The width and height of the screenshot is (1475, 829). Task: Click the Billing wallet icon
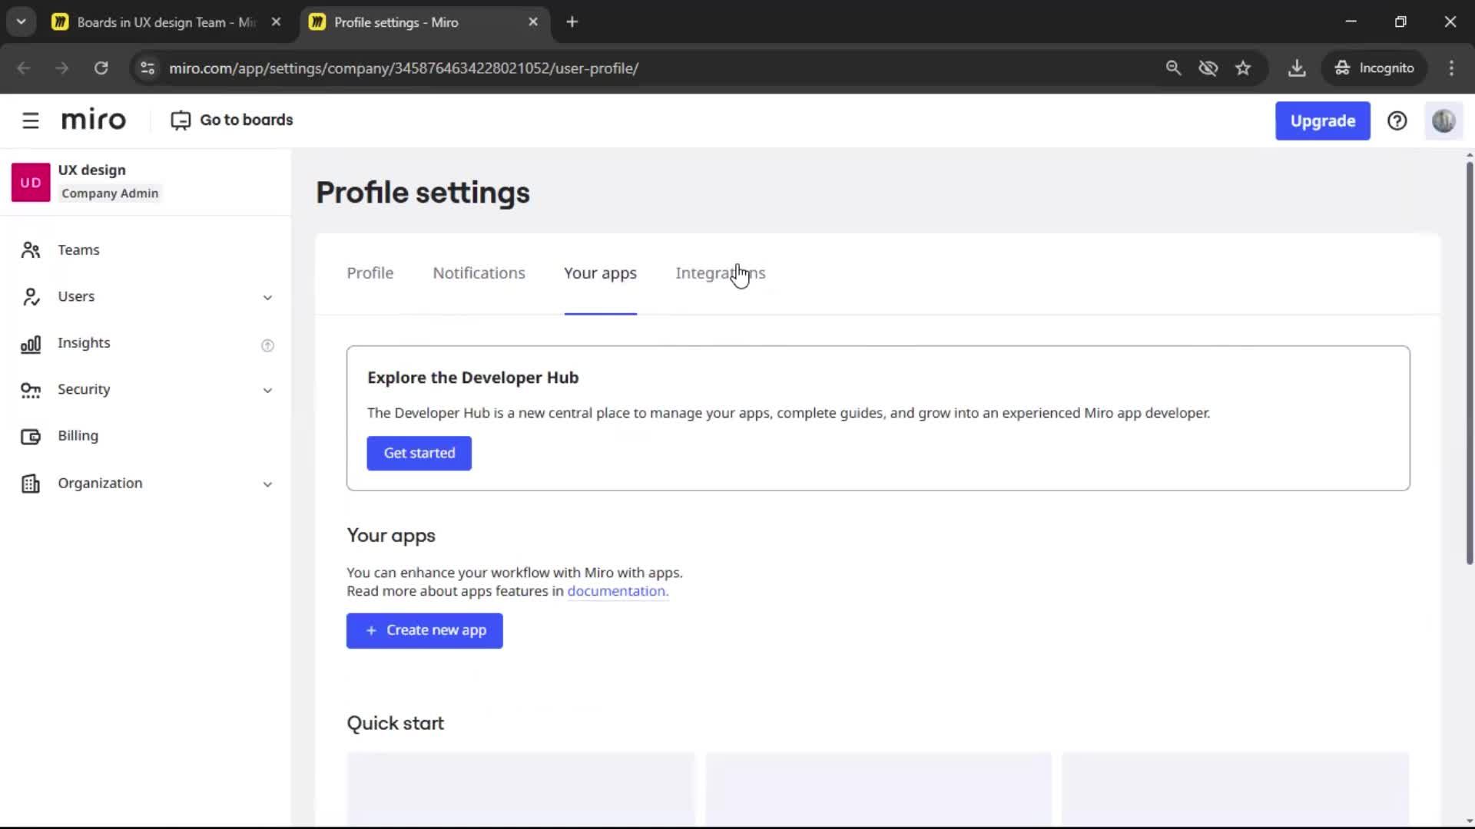tap(31, 437)
